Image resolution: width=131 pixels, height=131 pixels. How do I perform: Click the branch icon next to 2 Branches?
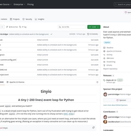click(x=7, y=27)
